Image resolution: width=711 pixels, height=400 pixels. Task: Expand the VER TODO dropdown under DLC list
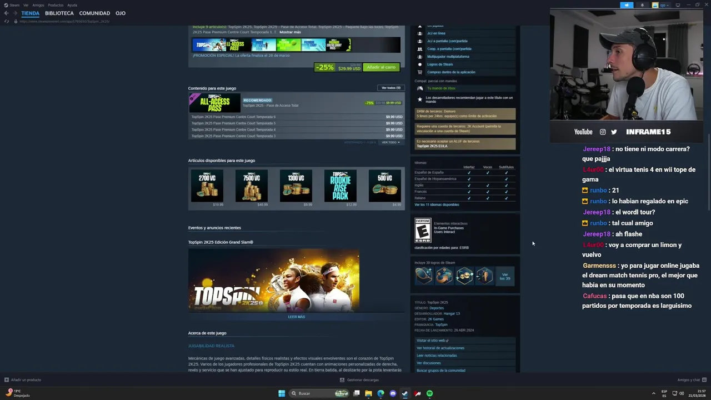[x=390, y=142]
